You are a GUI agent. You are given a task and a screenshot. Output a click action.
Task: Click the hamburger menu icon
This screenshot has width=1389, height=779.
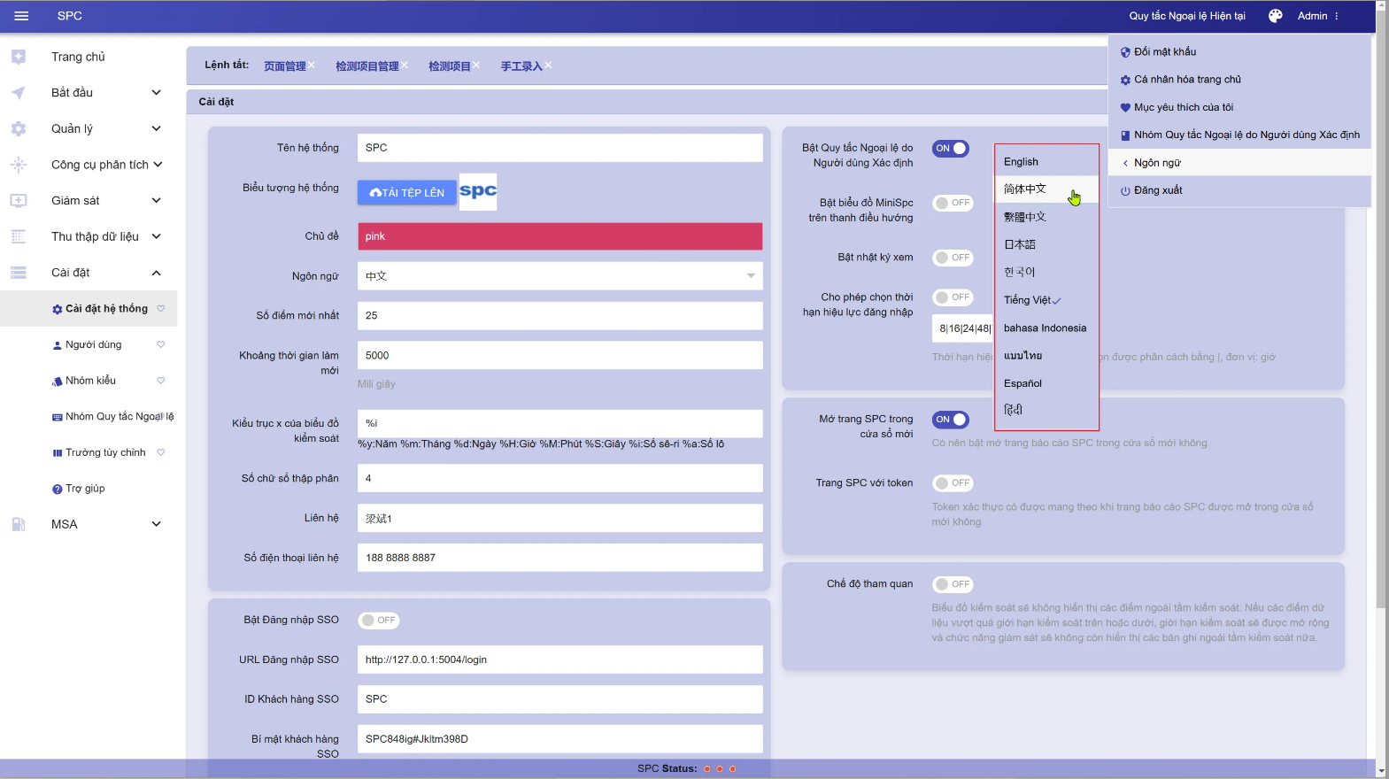click(21, 16)
